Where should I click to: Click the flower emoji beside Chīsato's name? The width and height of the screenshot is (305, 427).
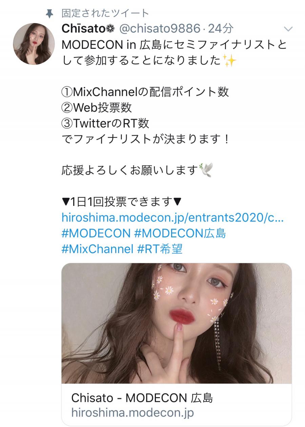pos(111,29)
